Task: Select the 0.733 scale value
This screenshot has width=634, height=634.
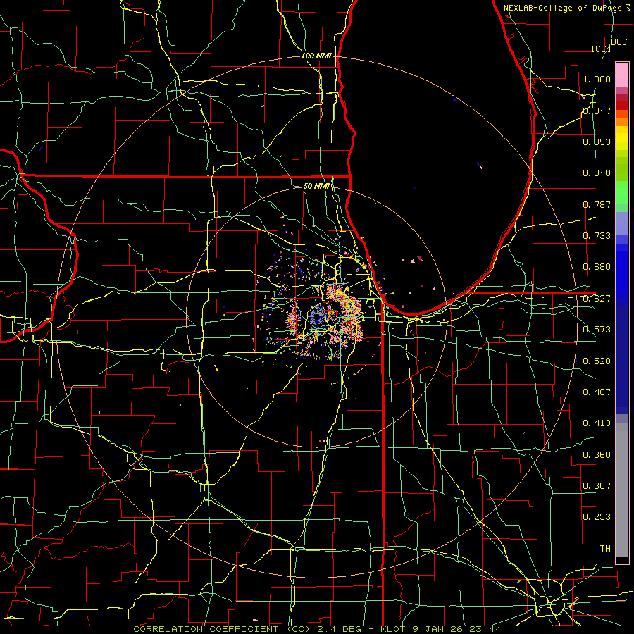Action: (597, 236)
